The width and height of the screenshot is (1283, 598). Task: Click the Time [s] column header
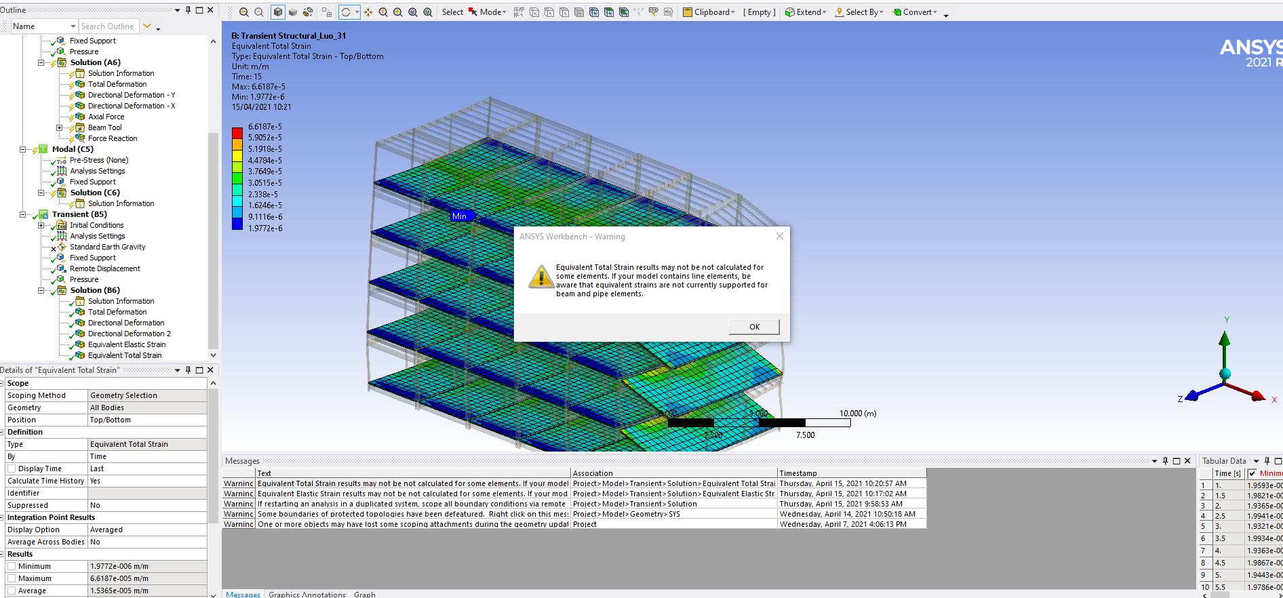coord(1228,473)
